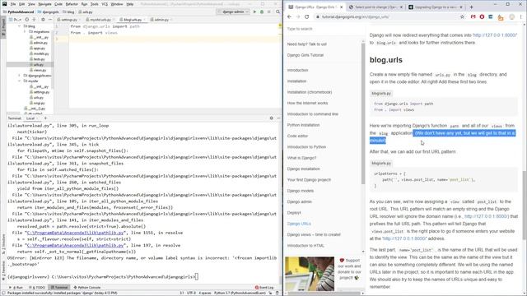The image size is (527, 296).
Task: Switch to 'Upgrading Django' browser tab
Action: pyautogui.click(x=436, y=7)
